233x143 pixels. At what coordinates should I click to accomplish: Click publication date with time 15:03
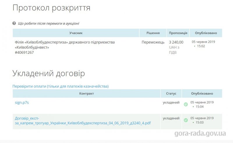click(202, 120)
